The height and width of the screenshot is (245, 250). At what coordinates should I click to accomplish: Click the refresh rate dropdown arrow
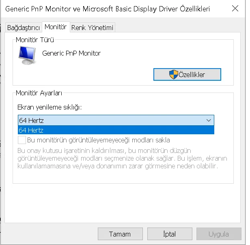click(209, 120)
